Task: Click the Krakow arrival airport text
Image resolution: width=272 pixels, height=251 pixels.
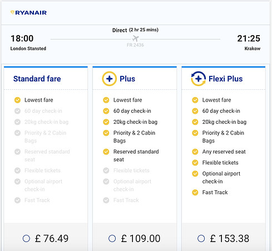Action: click(x=253, y=49)
